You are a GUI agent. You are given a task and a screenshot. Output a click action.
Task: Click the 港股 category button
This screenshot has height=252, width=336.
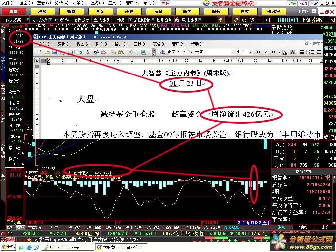42,11
